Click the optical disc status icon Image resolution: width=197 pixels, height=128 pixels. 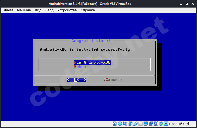tap(120, 124)
